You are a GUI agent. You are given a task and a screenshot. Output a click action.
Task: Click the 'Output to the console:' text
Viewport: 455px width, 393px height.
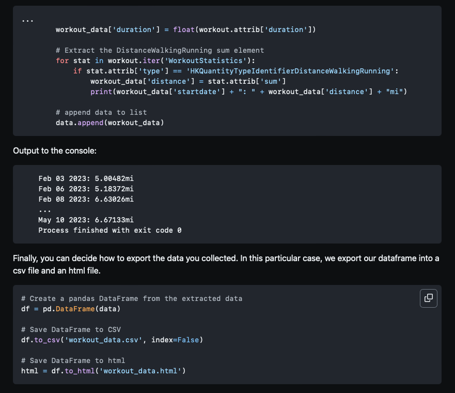55,151
